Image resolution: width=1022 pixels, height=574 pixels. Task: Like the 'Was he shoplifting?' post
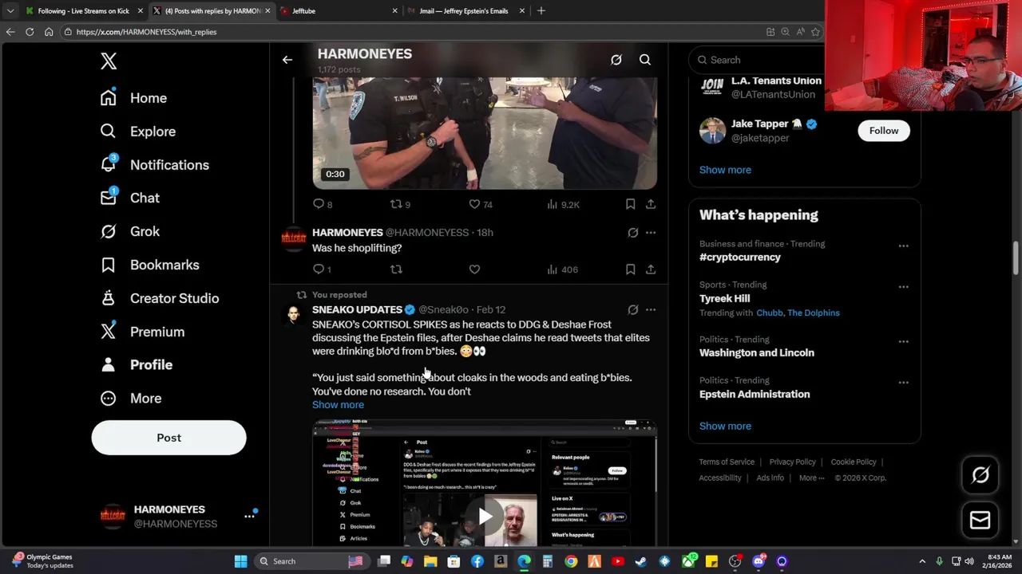(x=474, y=269)
